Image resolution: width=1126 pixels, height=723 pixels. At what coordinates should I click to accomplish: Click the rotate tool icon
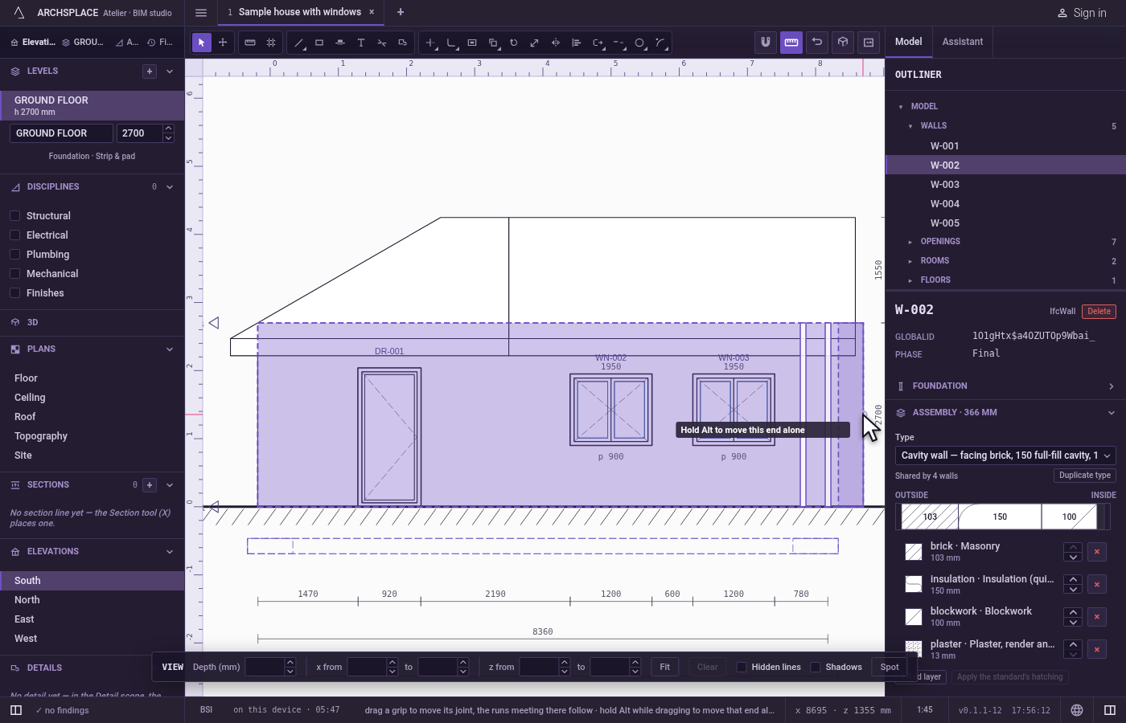[514, 43]
